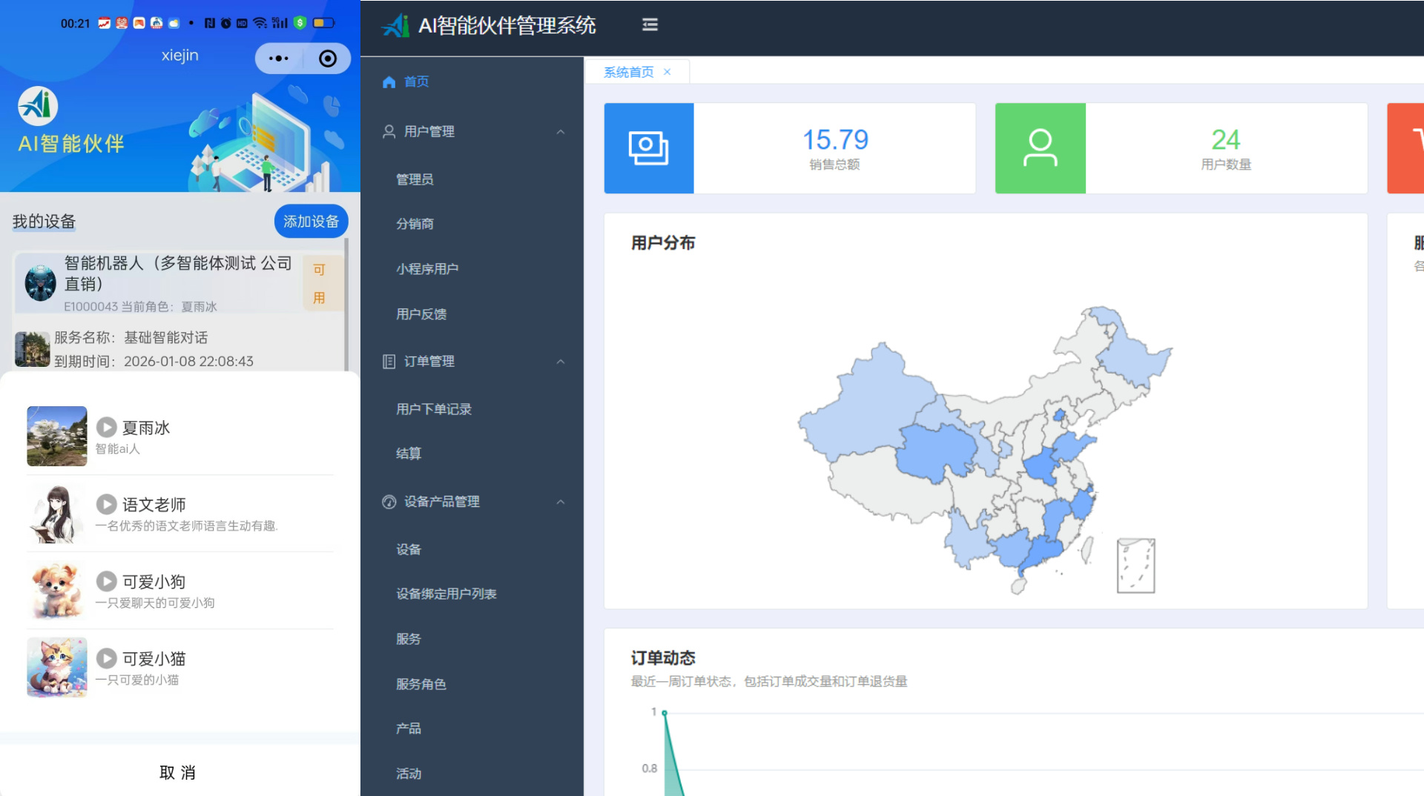Select the 可爱小狗 role thumbnail
The width and height of the screenshot is (1424, 796).
[x=57, y=590]
